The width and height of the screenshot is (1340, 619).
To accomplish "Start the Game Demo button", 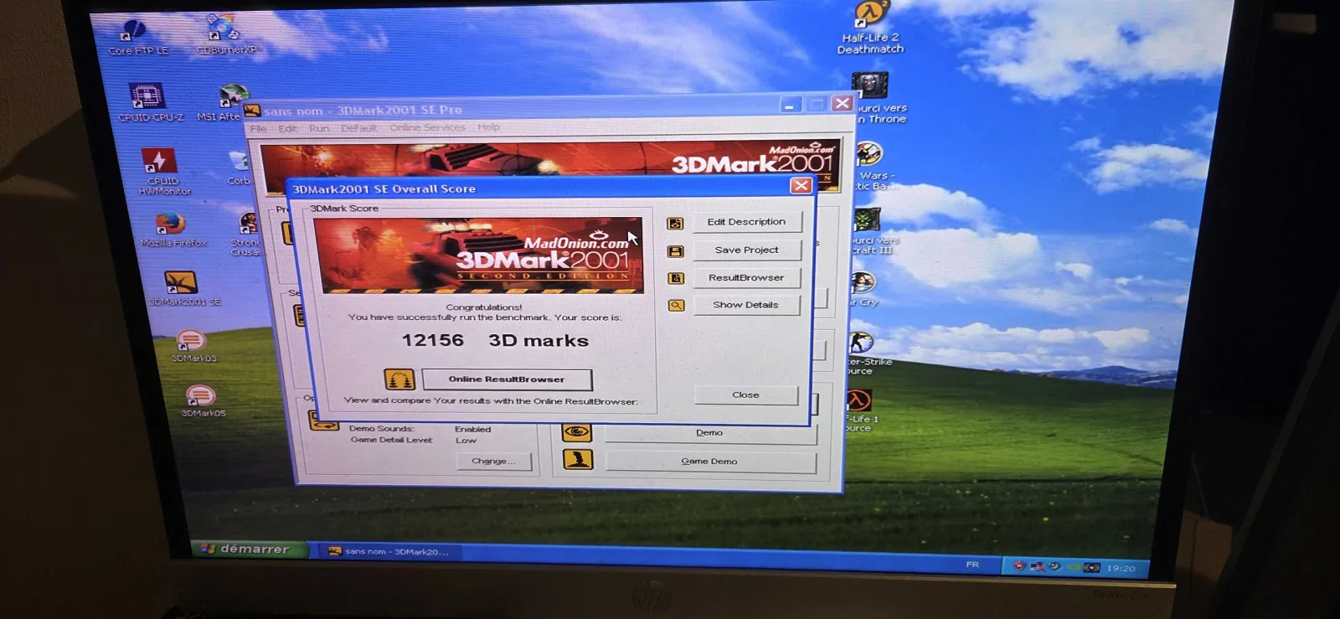I will point(710,462).
